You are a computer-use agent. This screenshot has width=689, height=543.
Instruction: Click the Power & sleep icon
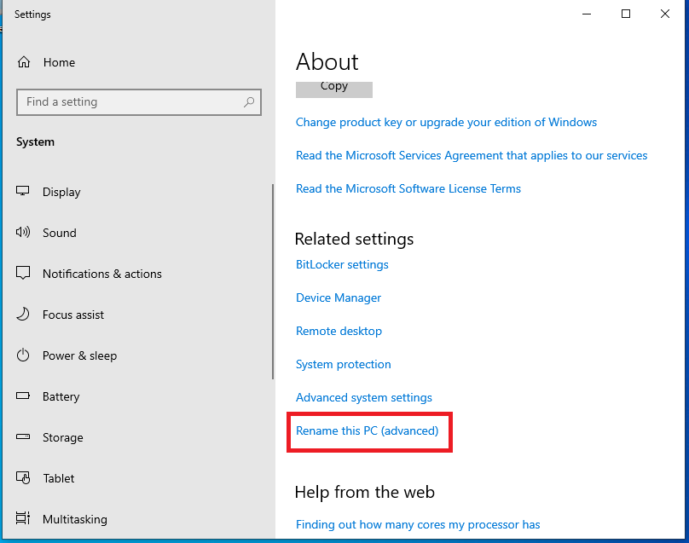tap(24, 355)
